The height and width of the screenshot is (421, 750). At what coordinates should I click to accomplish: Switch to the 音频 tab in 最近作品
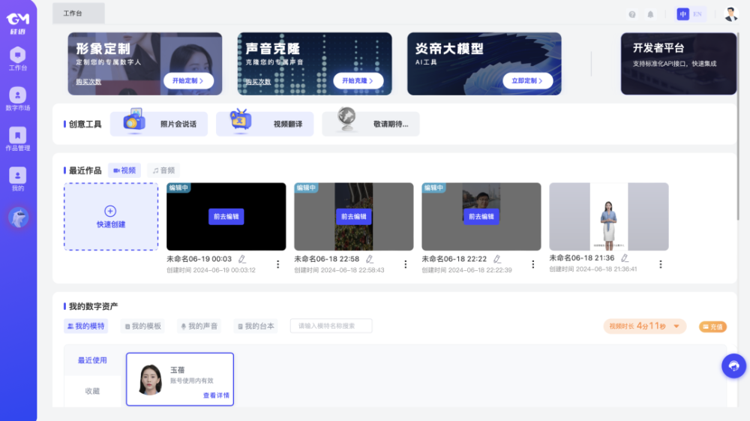[163, 170]
